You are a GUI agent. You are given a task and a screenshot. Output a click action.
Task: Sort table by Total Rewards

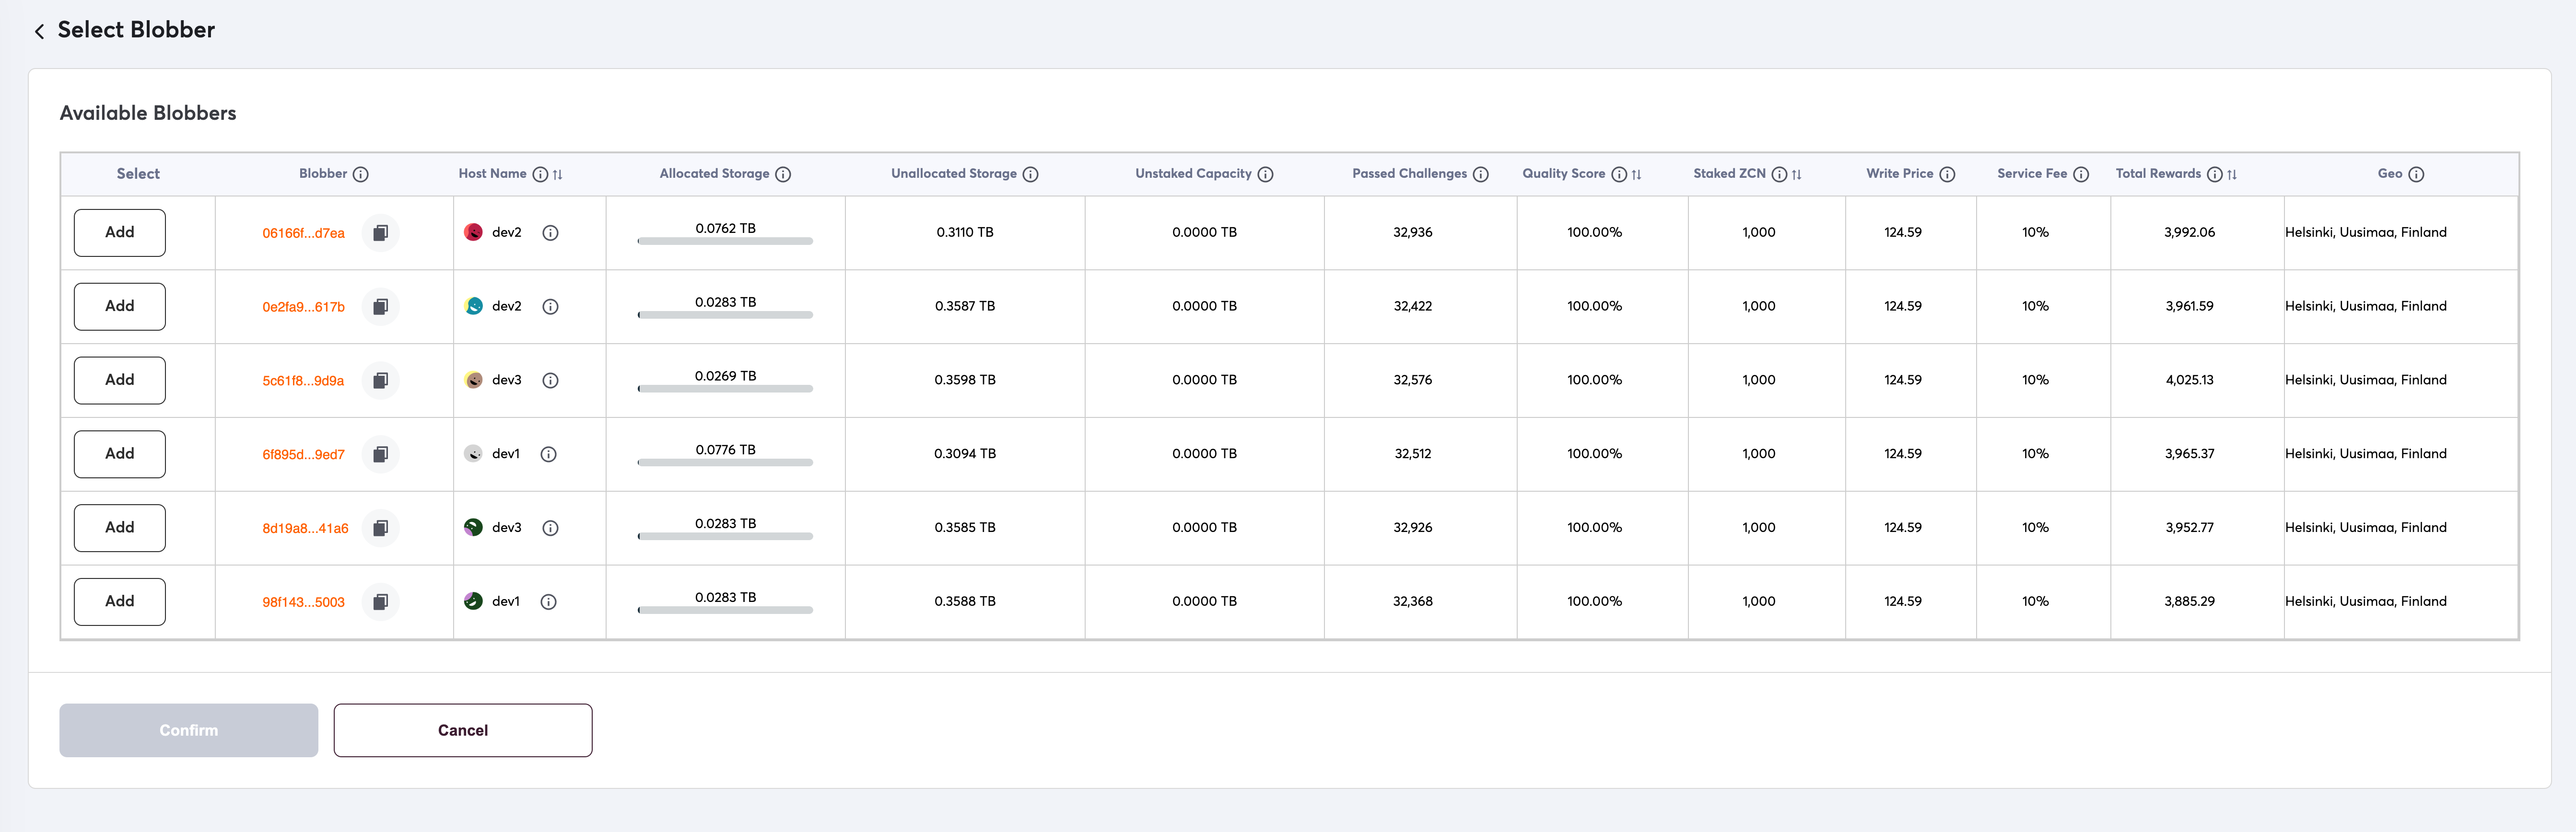pyautogui.click(x=2232, y=174)
